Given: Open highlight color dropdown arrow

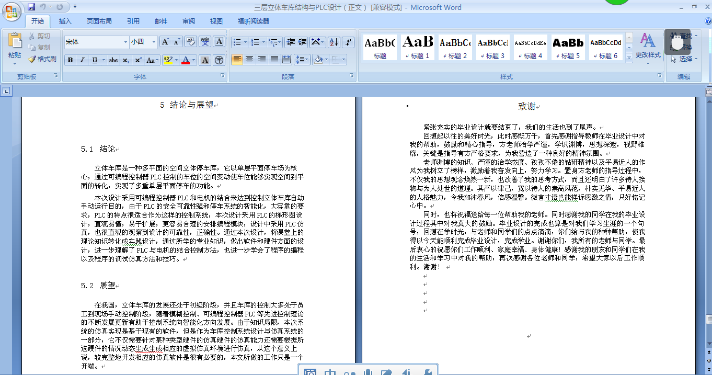Looking at the screenshot, I should coord(176,60).
